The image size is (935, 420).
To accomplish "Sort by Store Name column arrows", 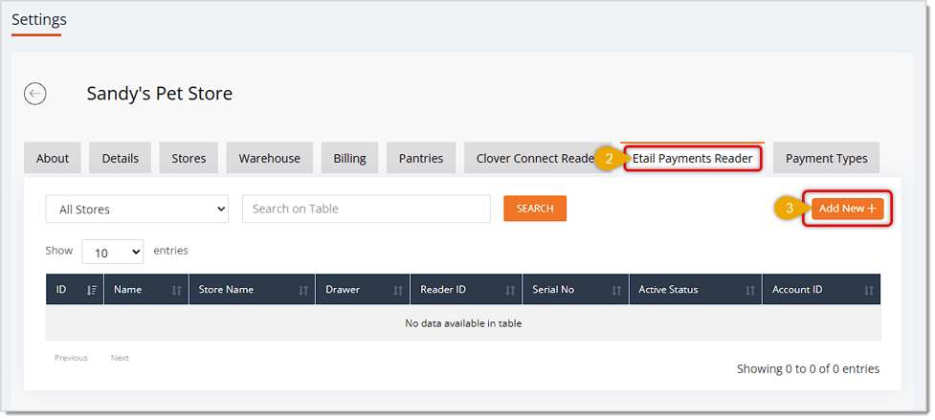I will coord(303,290).
